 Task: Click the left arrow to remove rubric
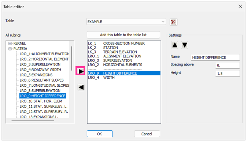(81, 87)
